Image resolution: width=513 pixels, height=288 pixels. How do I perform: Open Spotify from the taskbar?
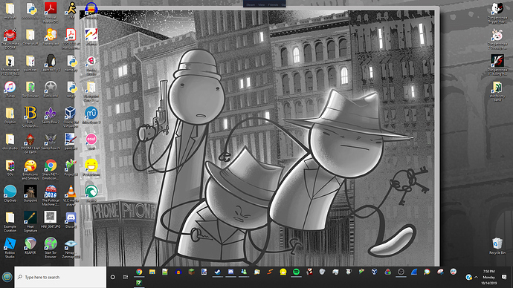296,272
